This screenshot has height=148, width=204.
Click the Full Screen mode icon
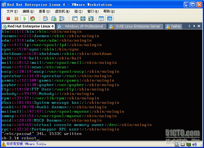pyautogui.click(x=91, y=19)
